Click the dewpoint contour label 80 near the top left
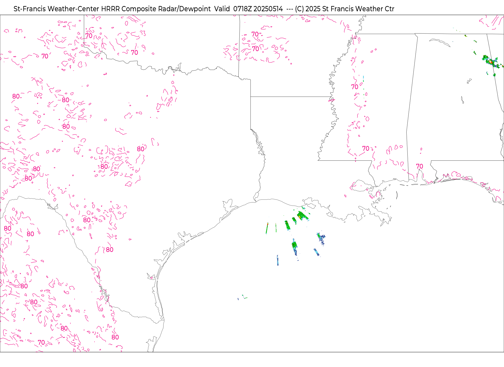The width and height of the screenshot is (504, 367). 16,96
